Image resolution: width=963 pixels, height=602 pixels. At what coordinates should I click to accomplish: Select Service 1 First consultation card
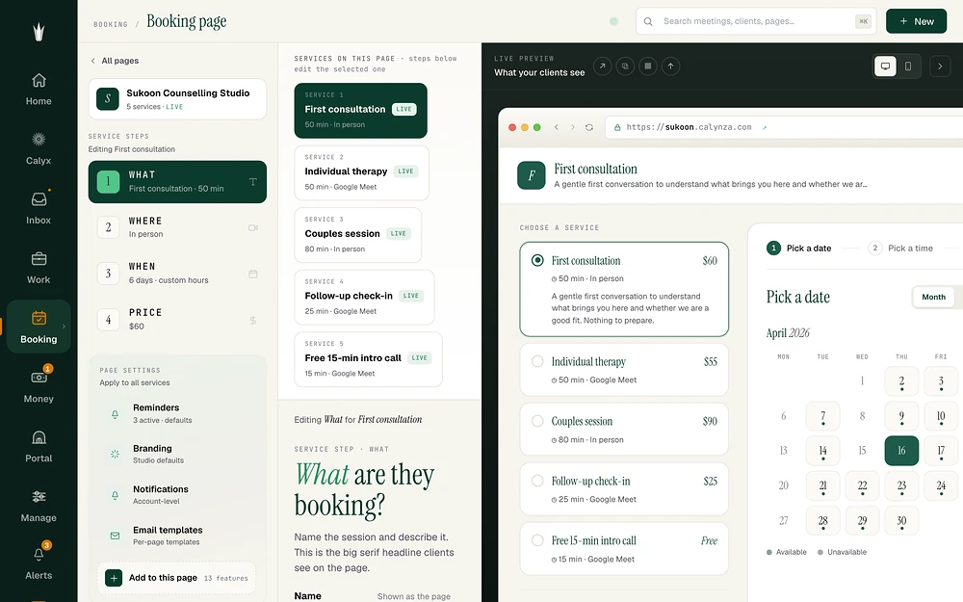pyautogui.click(x=360, y=111)
